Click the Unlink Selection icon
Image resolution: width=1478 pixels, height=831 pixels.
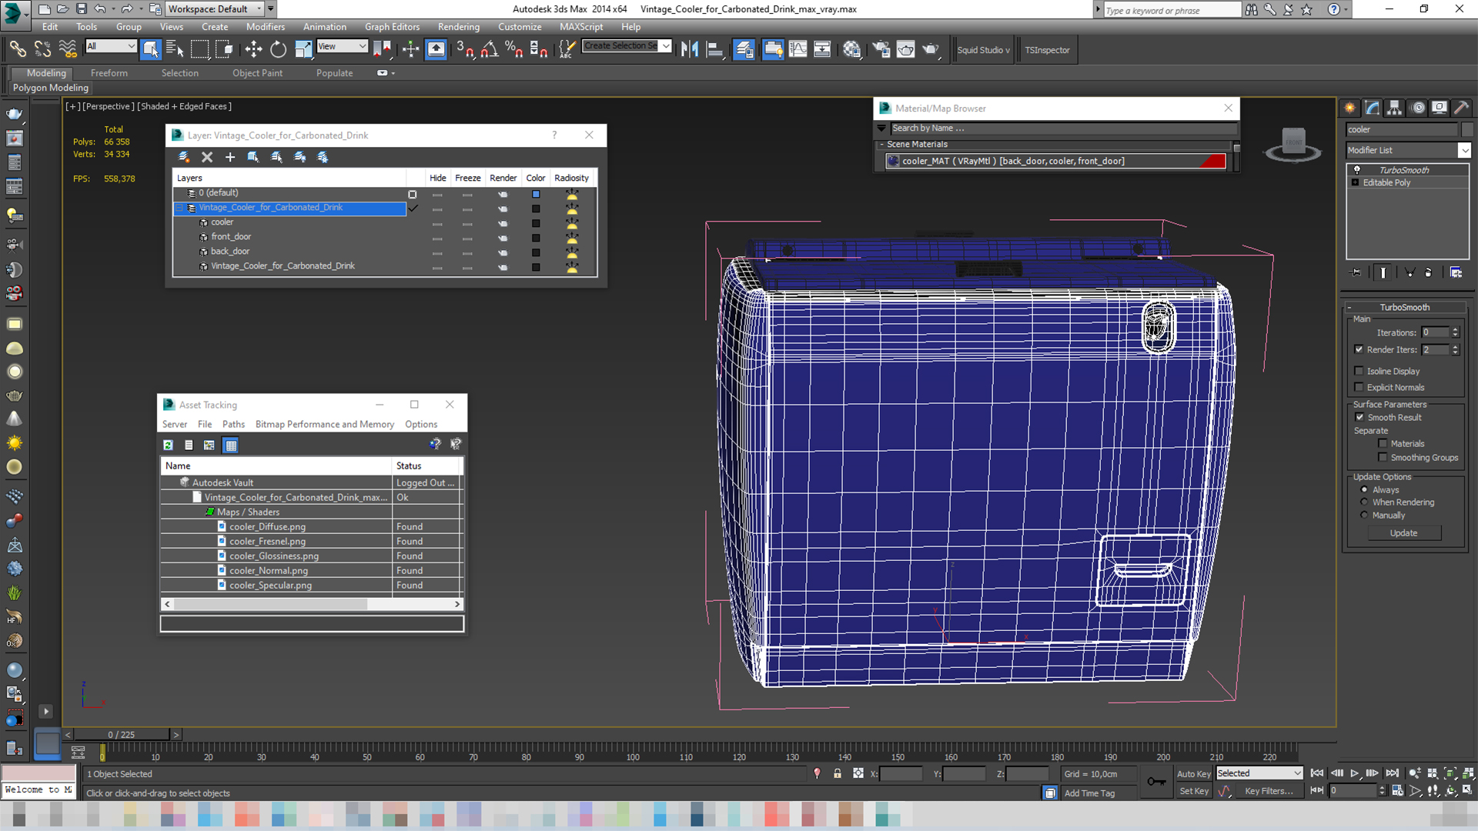click(42, 49)
